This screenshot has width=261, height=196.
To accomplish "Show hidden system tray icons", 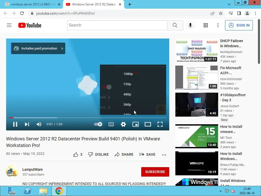I will click(220, 191).
